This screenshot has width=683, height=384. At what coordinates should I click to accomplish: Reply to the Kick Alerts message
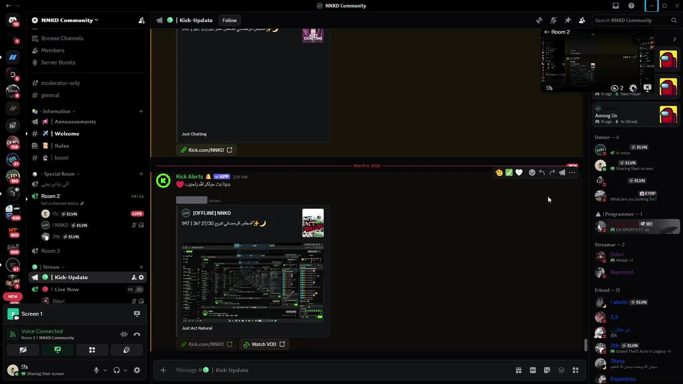pos(542,172)
